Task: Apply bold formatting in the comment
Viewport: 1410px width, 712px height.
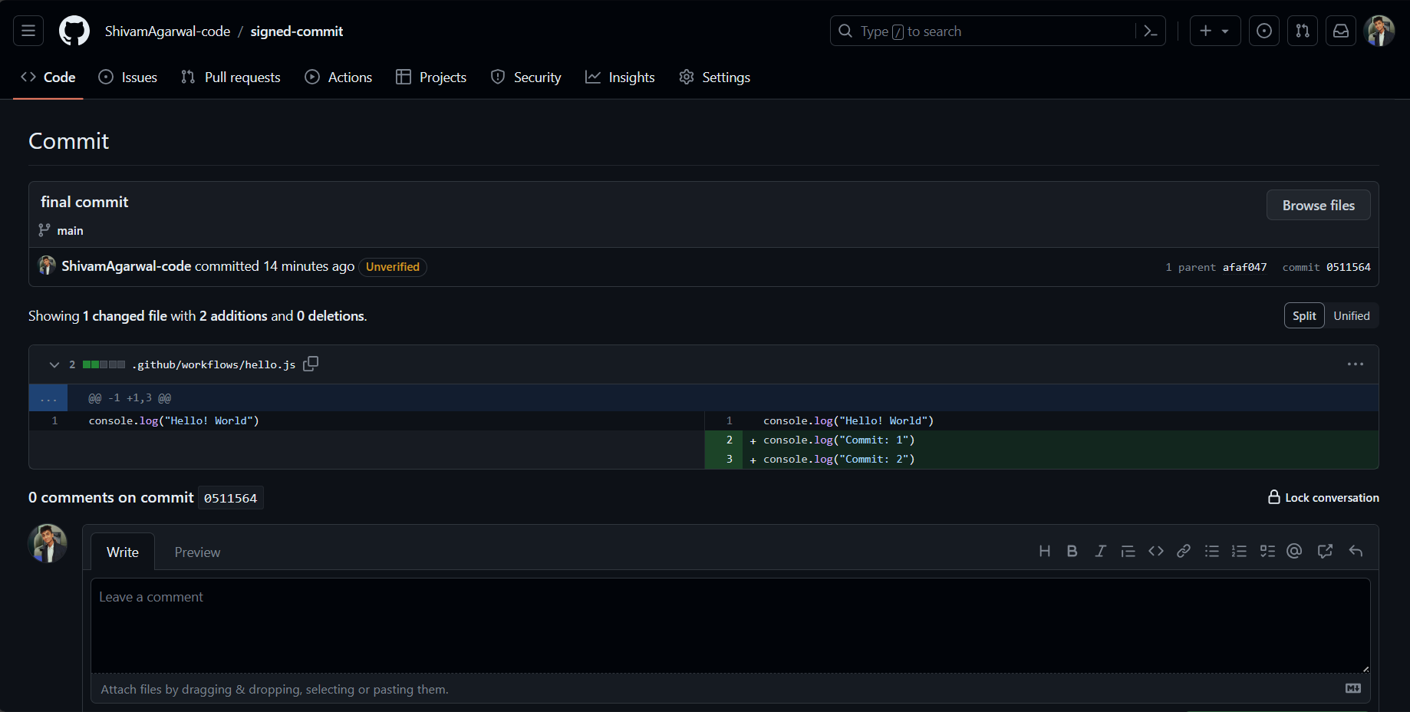Action: tap(1072, 551)
